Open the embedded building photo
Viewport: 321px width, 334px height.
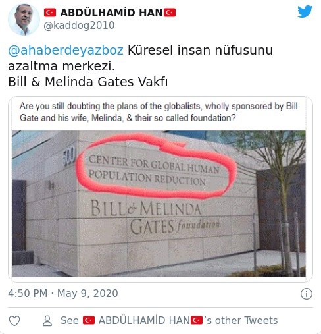coord(159,204)
